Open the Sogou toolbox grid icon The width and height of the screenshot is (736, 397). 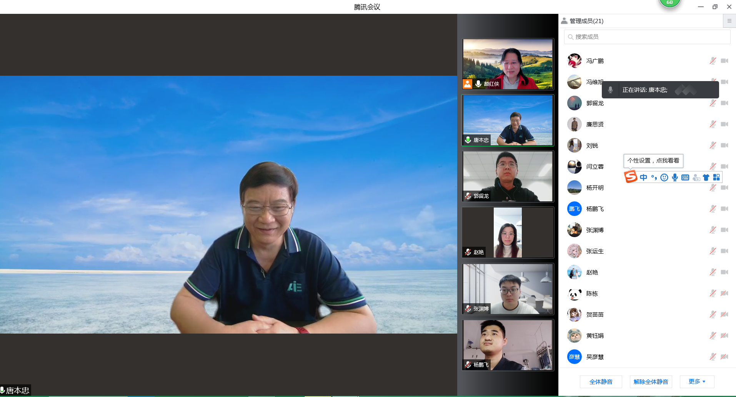[716, 177]
